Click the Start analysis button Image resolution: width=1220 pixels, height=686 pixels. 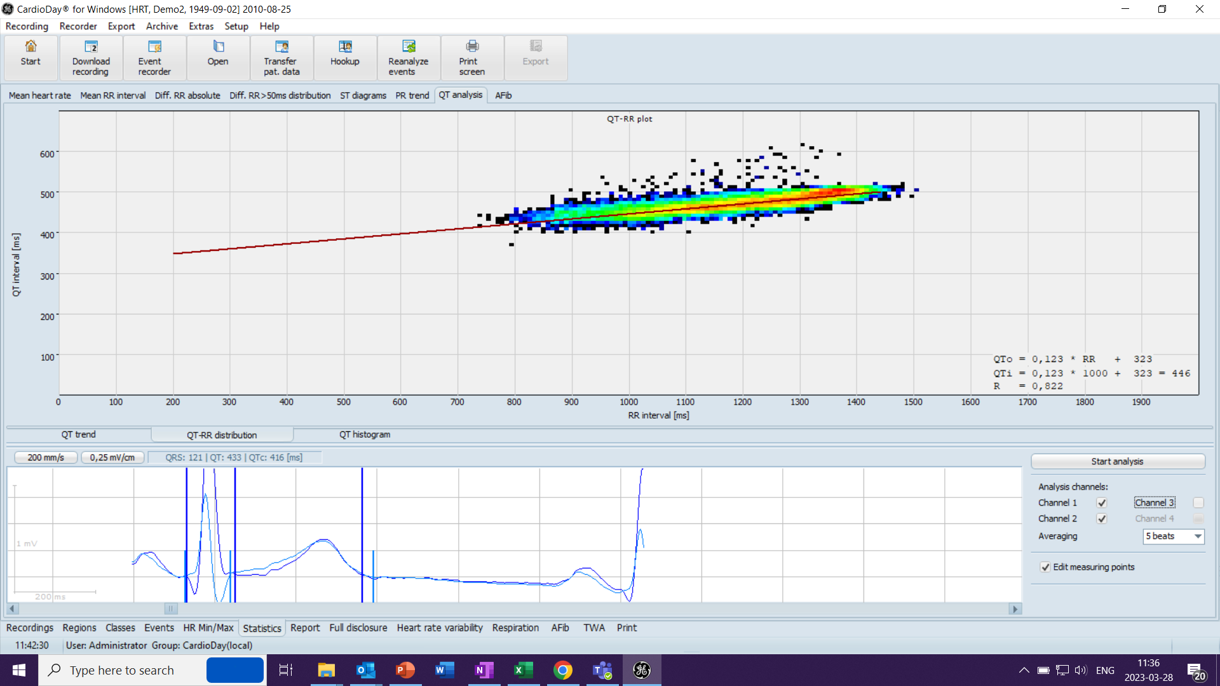1118,462
